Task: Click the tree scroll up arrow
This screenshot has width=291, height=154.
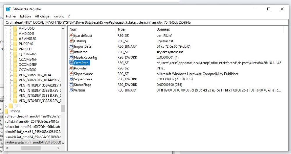Action: coord(63,28)
